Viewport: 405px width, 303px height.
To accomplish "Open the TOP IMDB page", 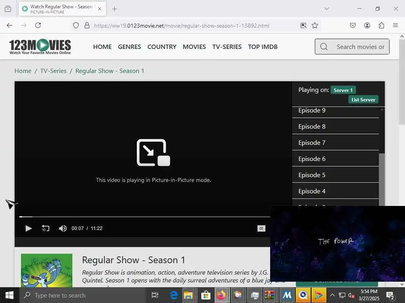I will click(x=263, y=47).
